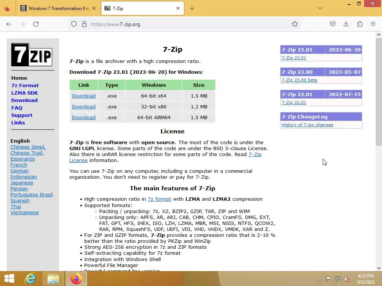Image resolution: width=382 pixels, height=286 pixels.
Task: Open the Pocket save icon
Action: tap(332, 24)
